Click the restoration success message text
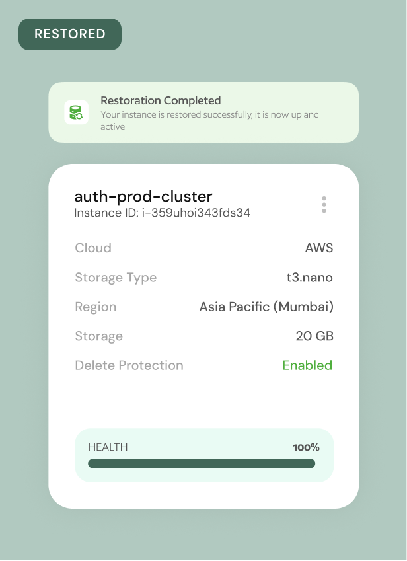The height and width of the screenshot is (561, 407). tap(209, 120)
